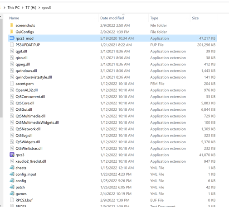Sort files by Date modified column

(112, 18)
